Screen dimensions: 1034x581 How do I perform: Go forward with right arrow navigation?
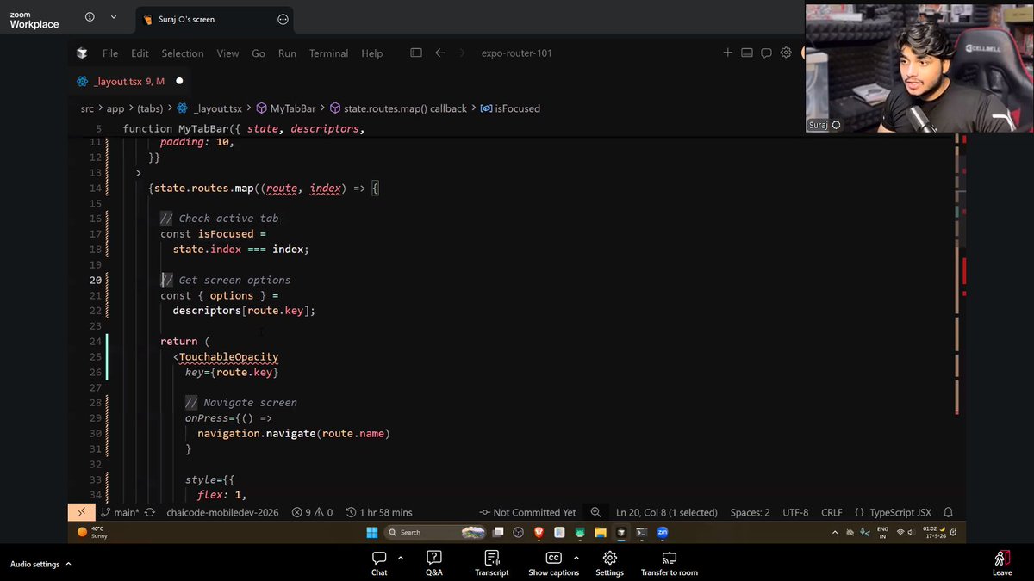point(460,53)
